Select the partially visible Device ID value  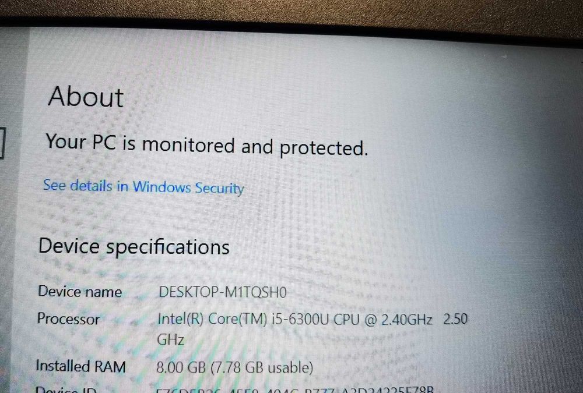tap(295, 390)
